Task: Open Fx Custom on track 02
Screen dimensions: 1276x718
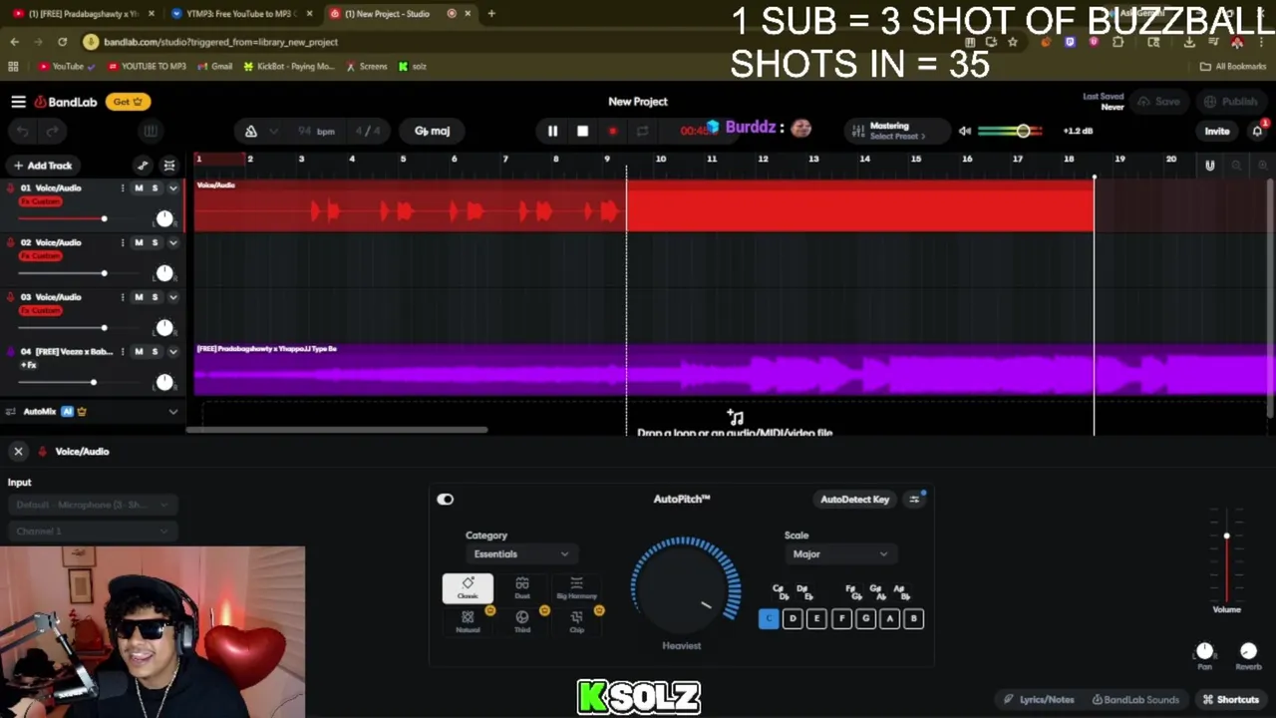Action: coord(40,256)
